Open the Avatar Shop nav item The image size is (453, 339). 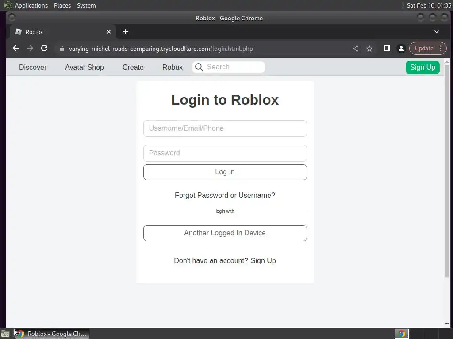pos(84,67)
